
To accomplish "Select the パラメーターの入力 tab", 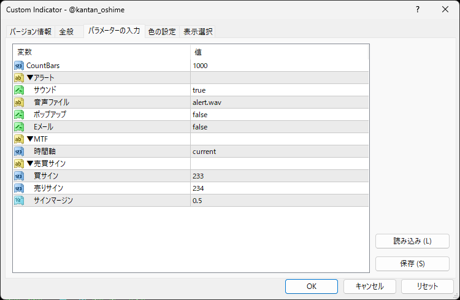I will pos(114,31).
